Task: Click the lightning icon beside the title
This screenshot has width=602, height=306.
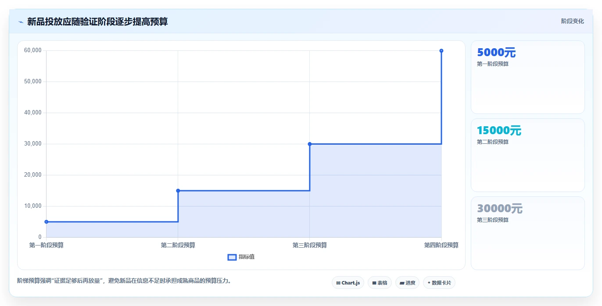Action: (x=21, y=22)
